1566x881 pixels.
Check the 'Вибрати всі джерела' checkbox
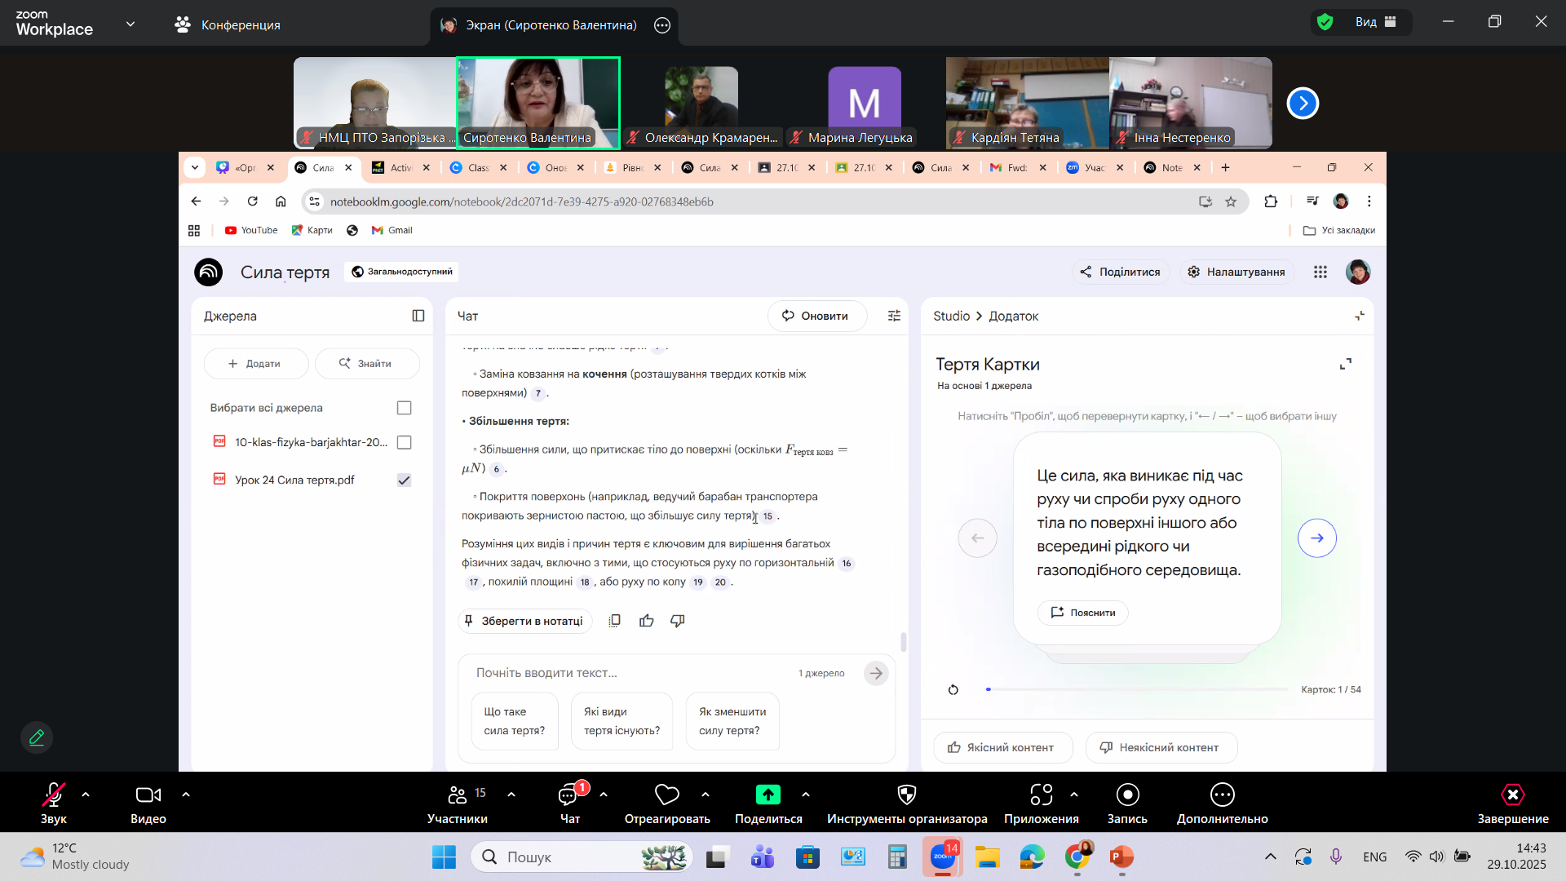tap(404, 408)
